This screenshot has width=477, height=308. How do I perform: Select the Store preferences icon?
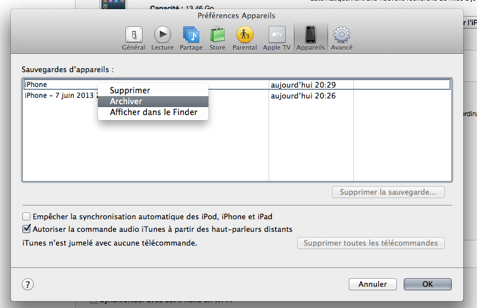coord(217,38)
